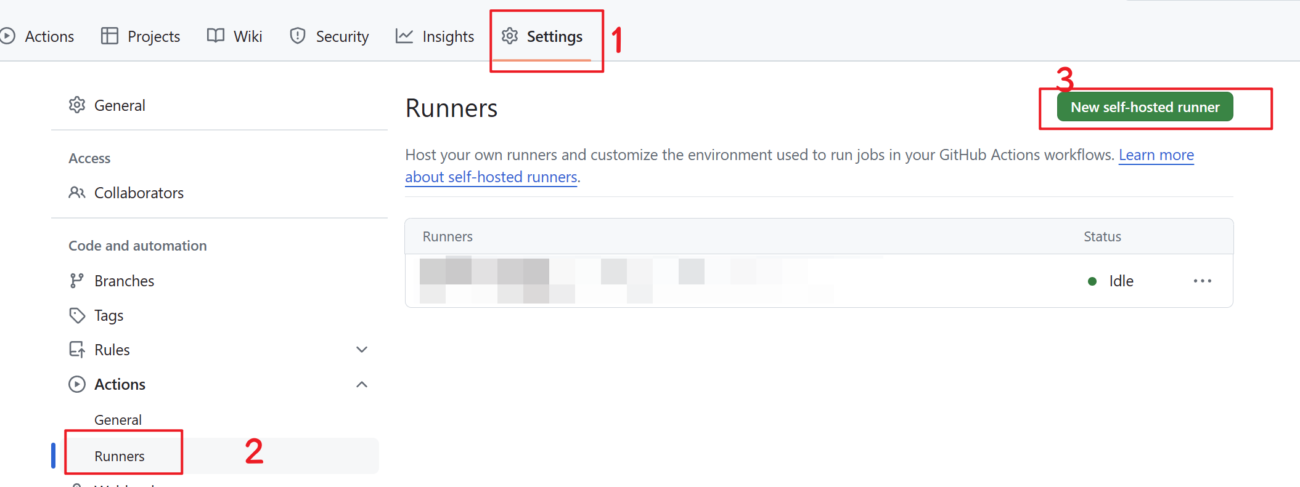Click the Collaborators people icon
The height and width of the screenshot is (487, 1300).
[76, 193]
